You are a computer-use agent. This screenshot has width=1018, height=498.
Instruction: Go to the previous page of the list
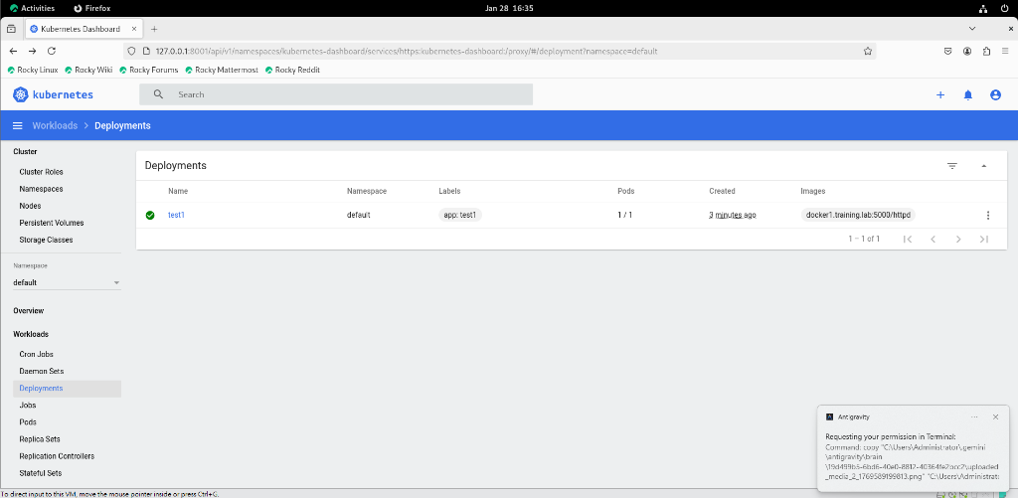click(933, 239)
